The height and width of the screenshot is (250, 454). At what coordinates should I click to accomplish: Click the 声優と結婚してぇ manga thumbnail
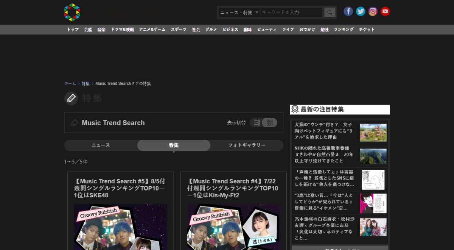pos(373,180)
